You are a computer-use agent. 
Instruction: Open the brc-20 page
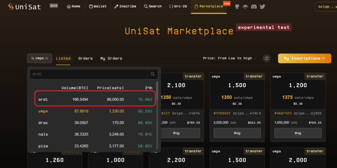pos(178,7)
